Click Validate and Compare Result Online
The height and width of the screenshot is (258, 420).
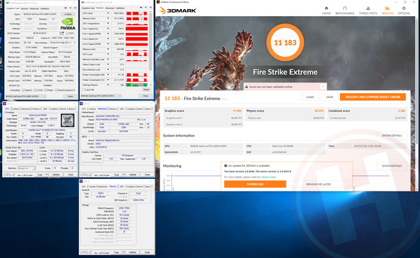372,97
